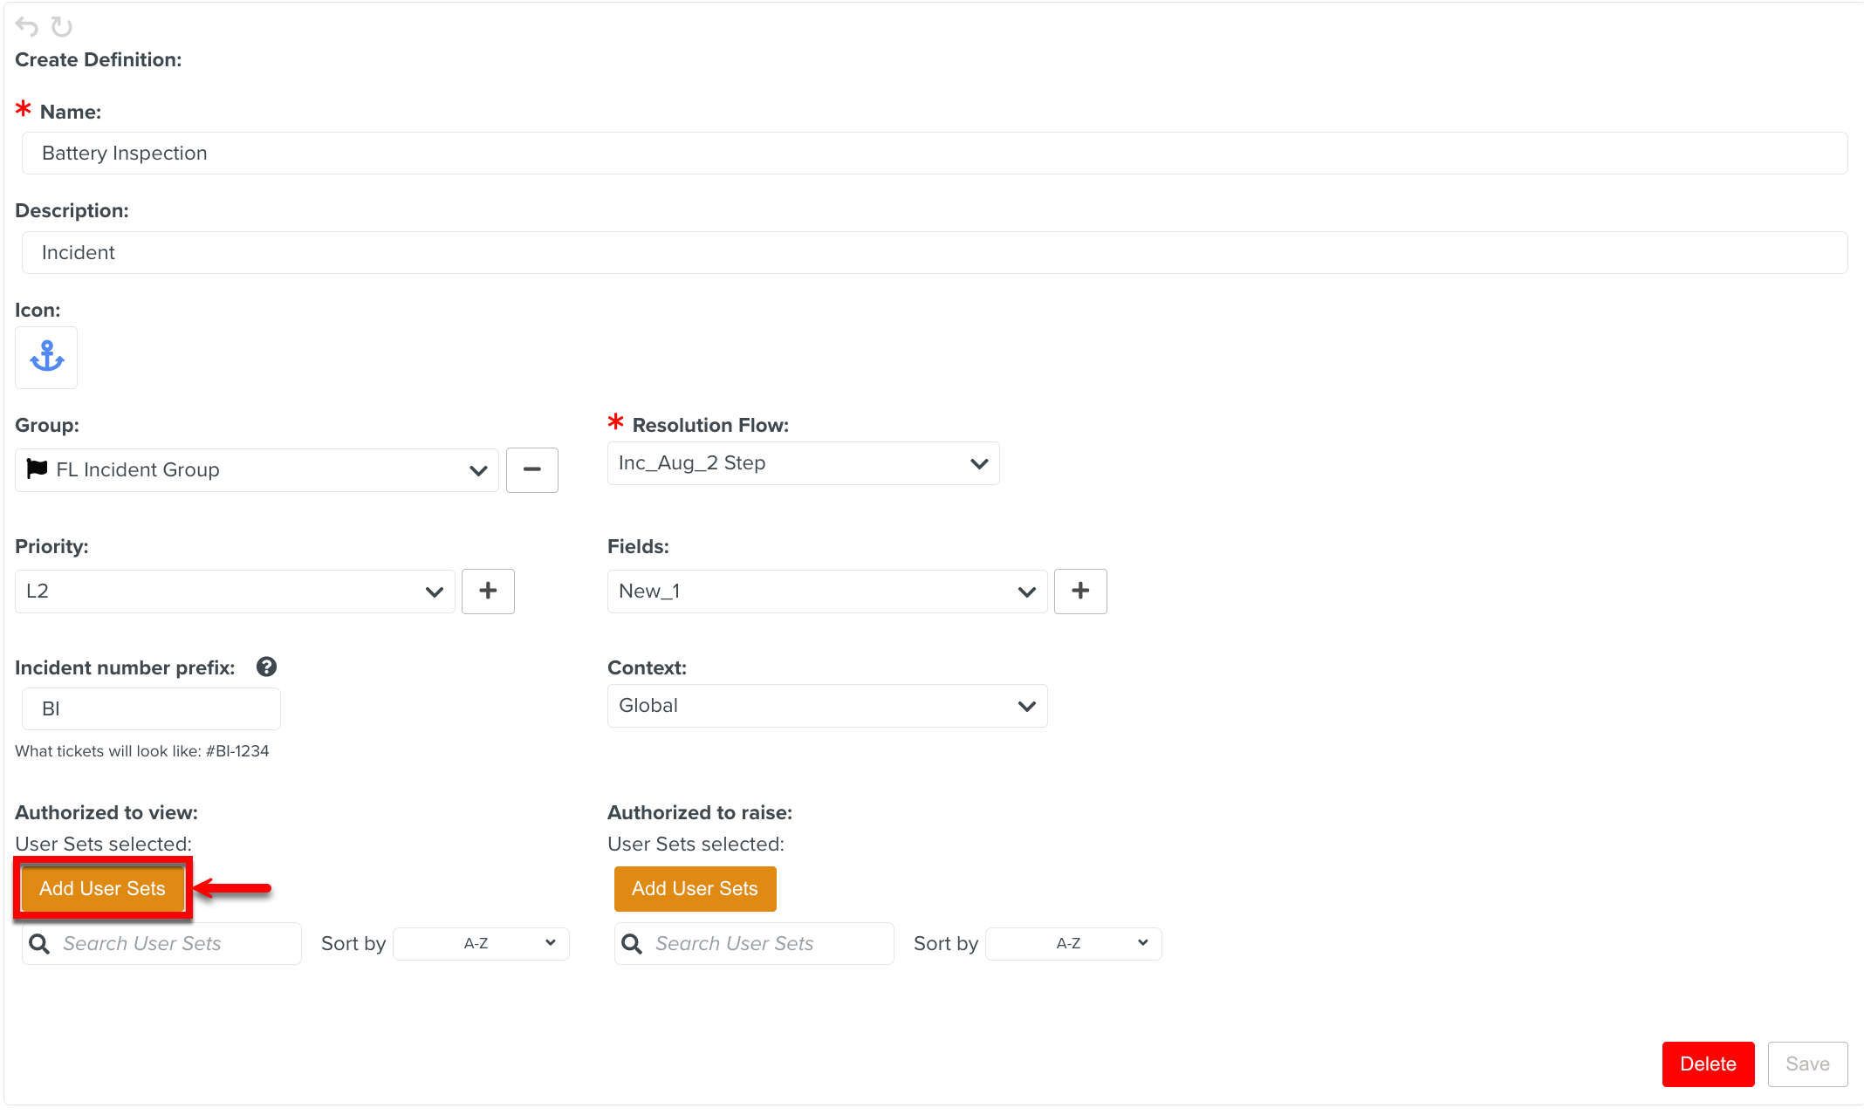Click Add User Sets under Authorized to raise
Viewport: 1864px width, 1115px height.
(695, 888)
